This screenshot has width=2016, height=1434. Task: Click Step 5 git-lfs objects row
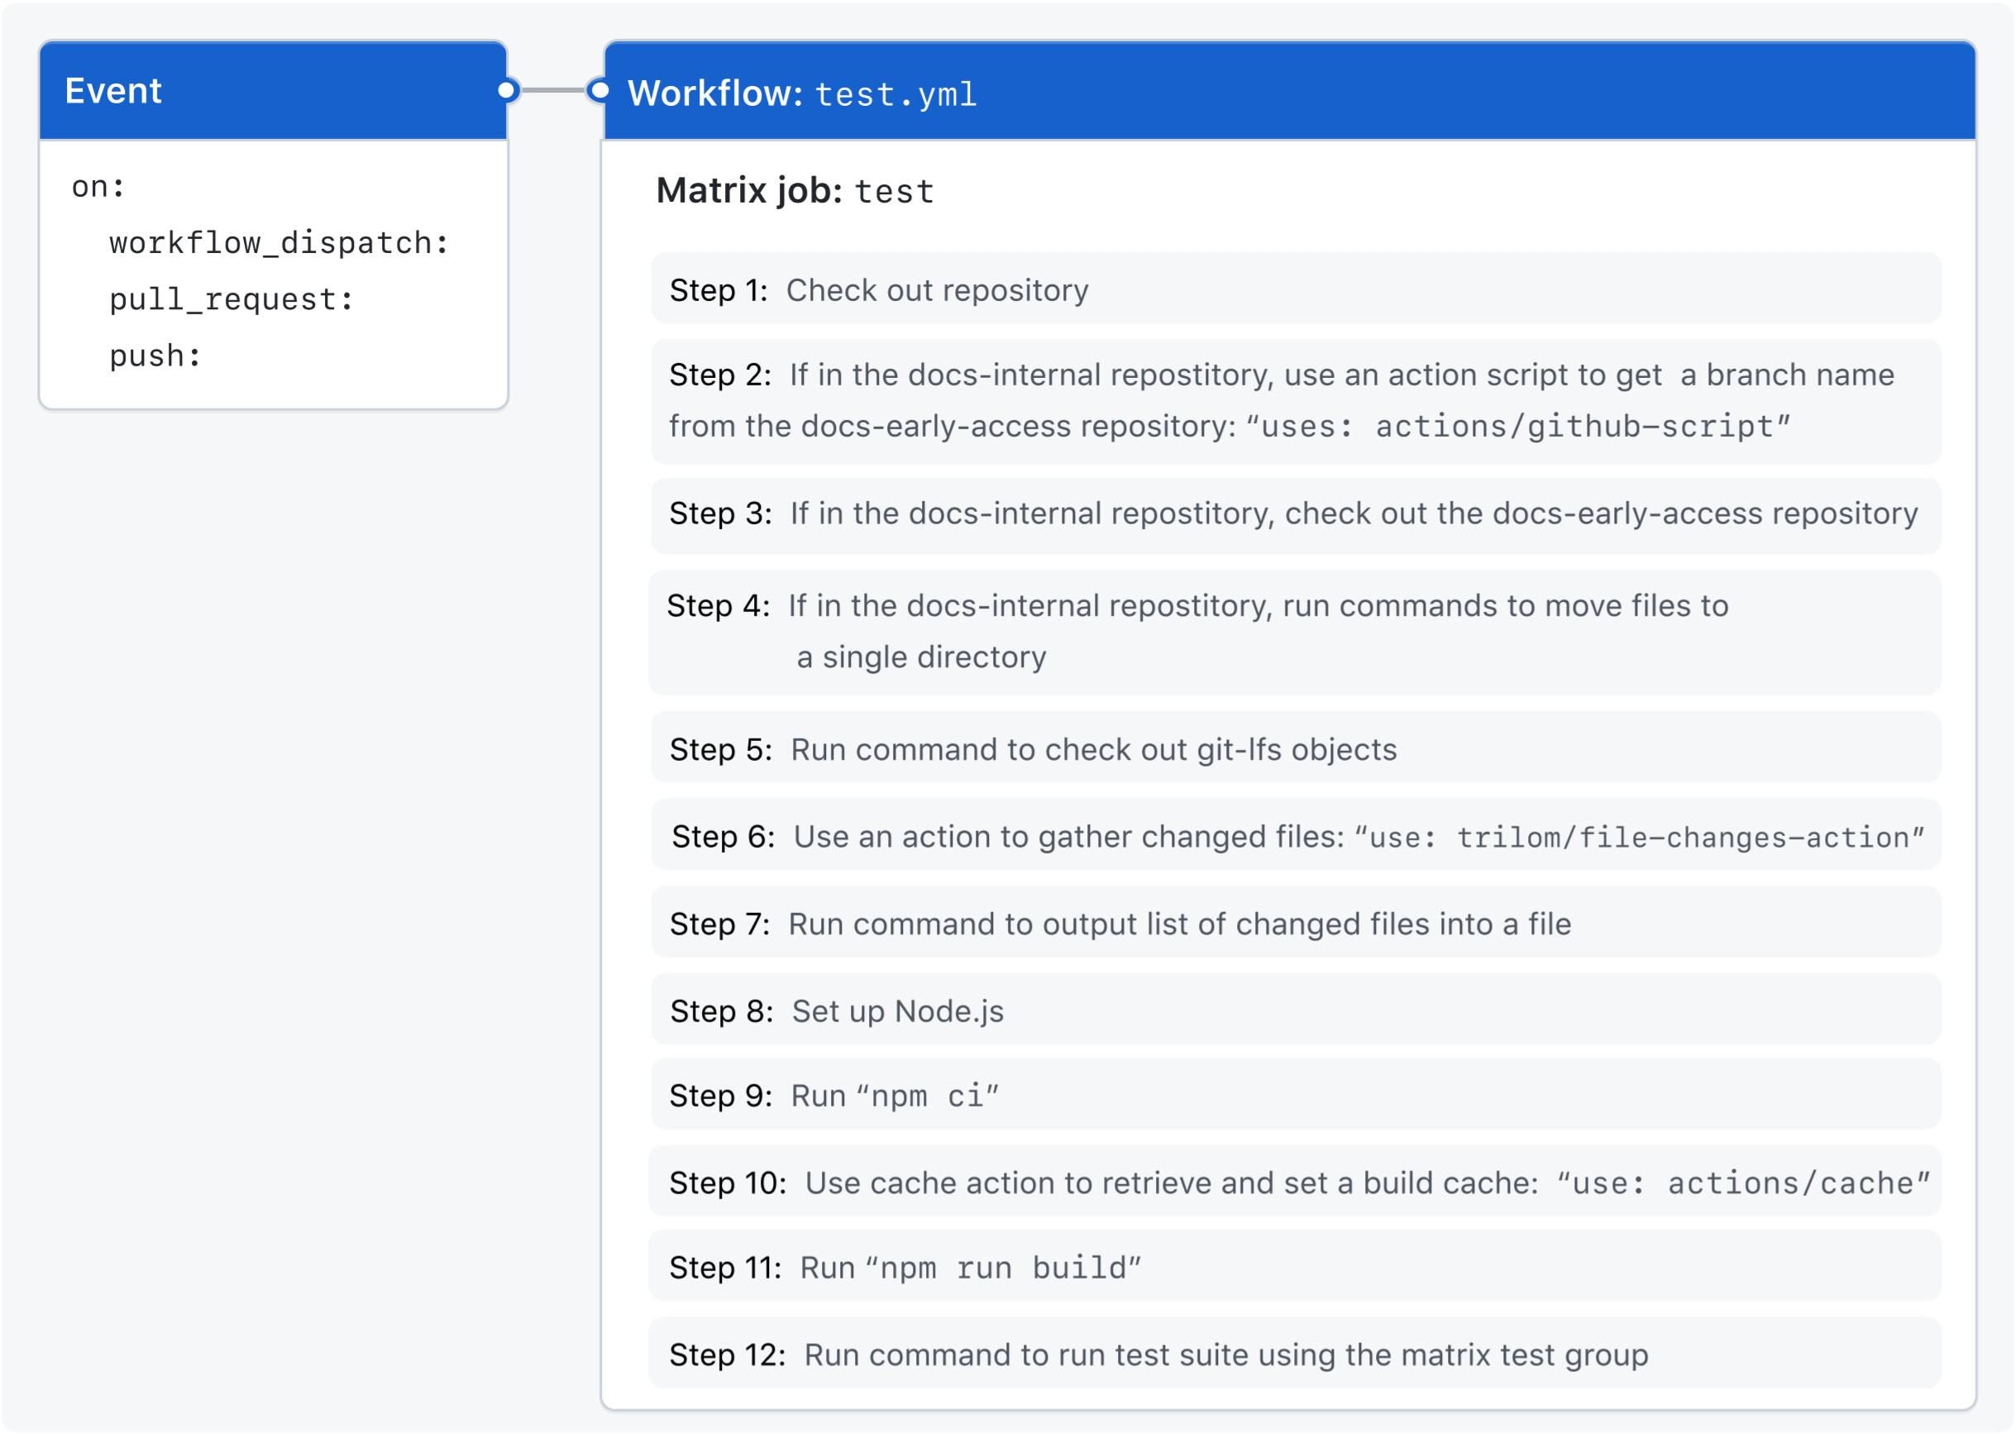1295,748
